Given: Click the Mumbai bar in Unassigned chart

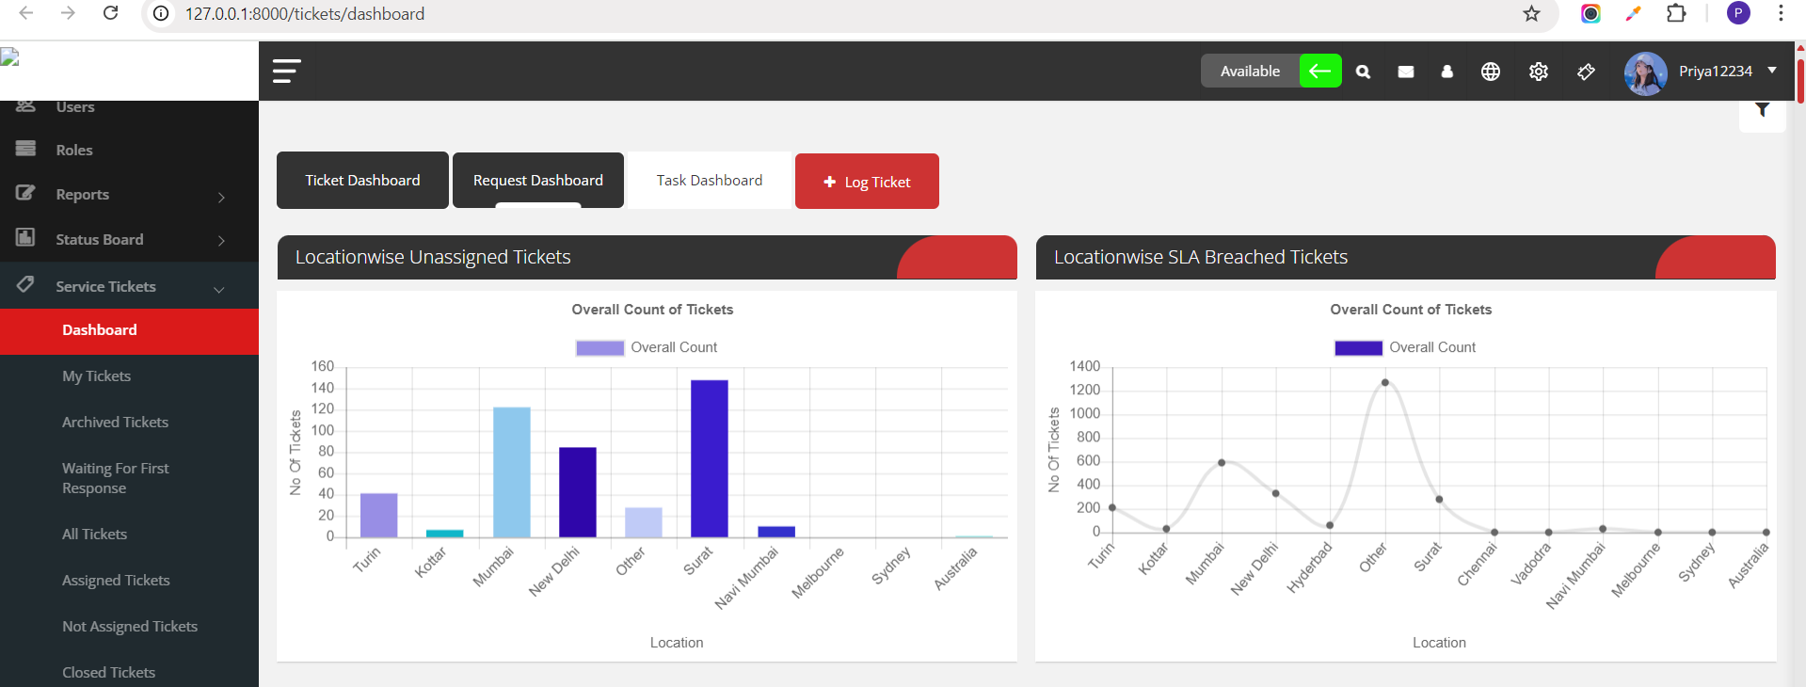Looking at the screenshot, I should [512, 472].
